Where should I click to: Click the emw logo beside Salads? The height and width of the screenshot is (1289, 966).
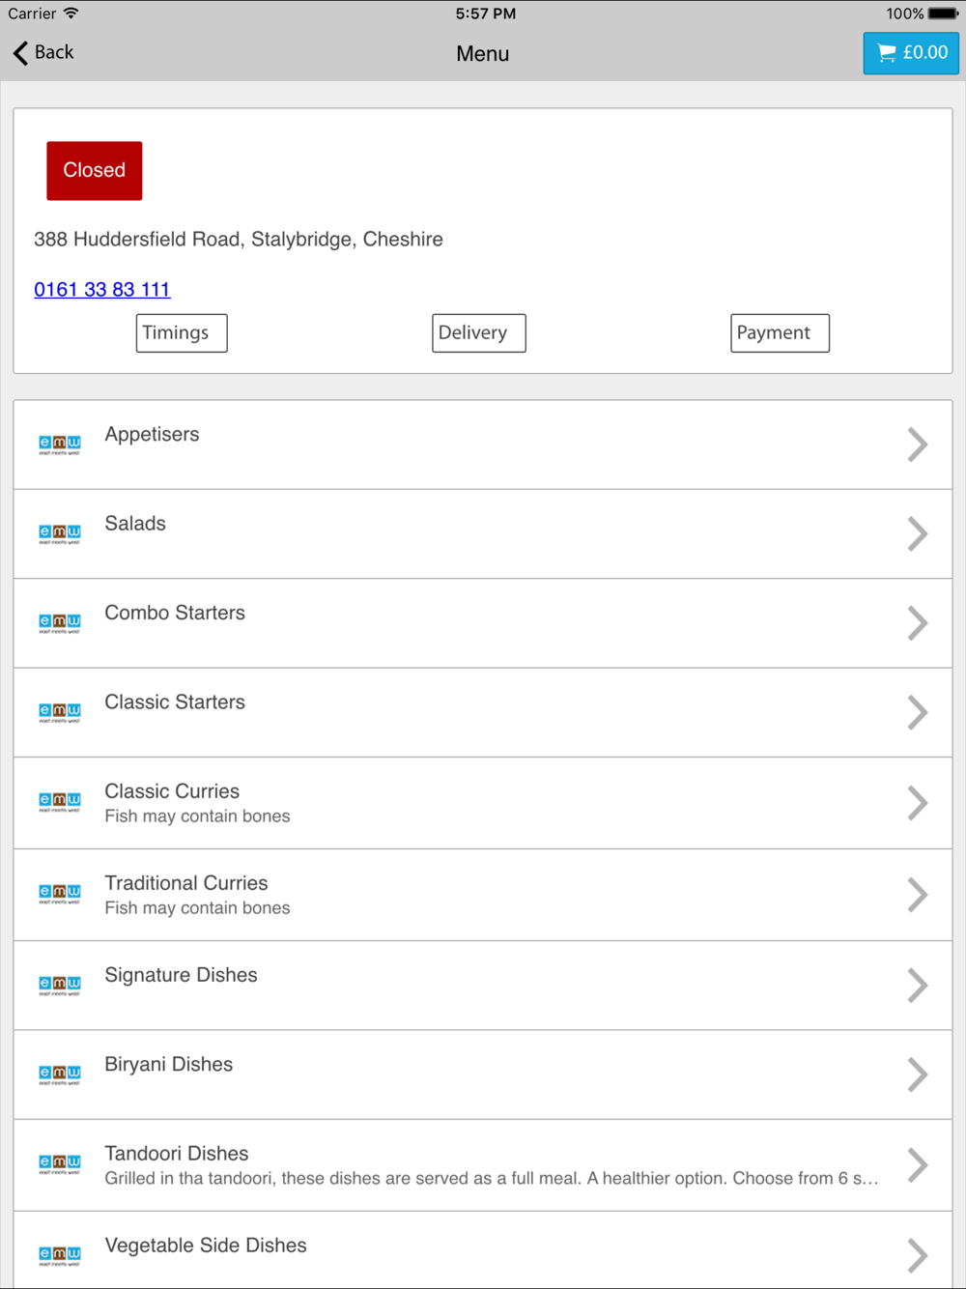60,534
